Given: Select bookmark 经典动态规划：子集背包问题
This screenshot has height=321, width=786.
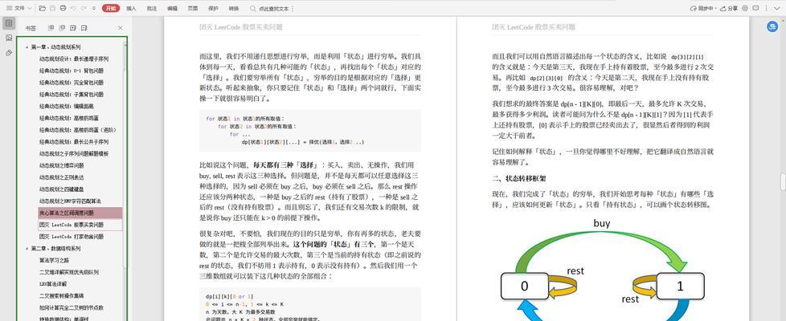Looking at the screenshot, I should (x=72, y=94).
